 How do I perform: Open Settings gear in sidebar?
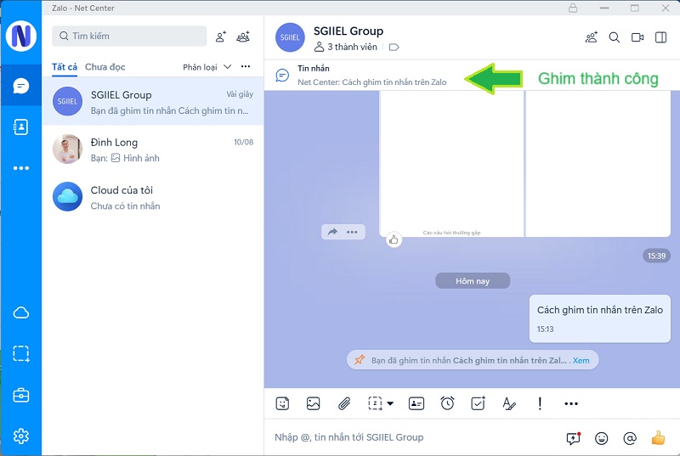pyautogui.click(x=20, y=436)
